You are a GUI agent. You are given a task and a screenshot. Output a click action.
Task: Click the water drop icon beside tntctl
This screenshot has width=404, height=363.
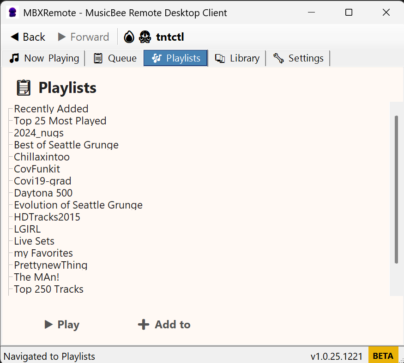coord(128,37)
